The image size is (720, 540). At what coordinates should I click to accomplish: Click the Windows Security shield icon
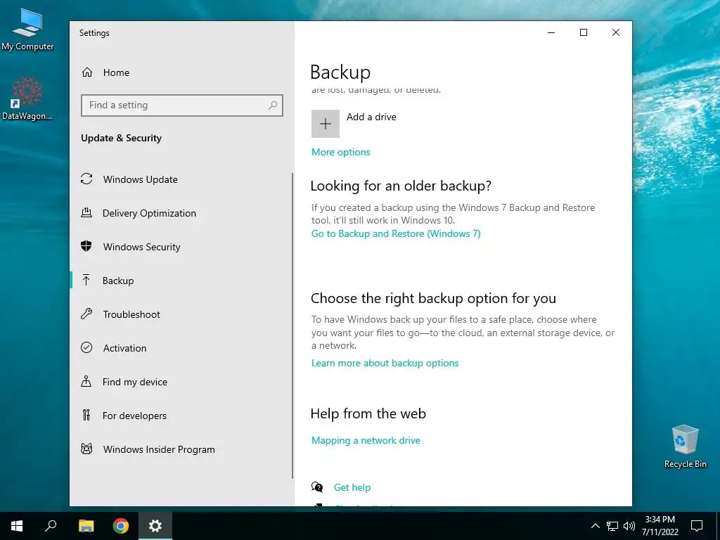(86, 246)
